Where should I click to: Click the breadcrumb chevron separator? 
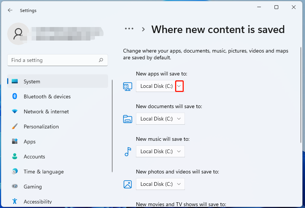143,29
